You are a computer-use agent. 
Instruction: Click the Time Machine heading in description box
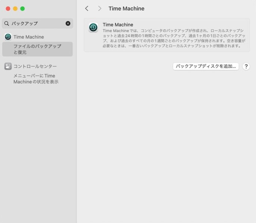118,25
